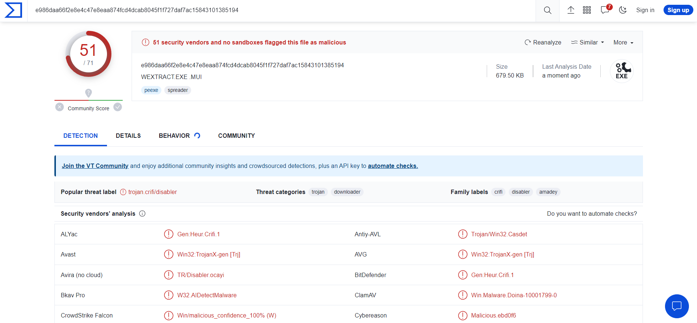Click the 51/71 detection score gauge
The image size is (697, 323).
88,54
